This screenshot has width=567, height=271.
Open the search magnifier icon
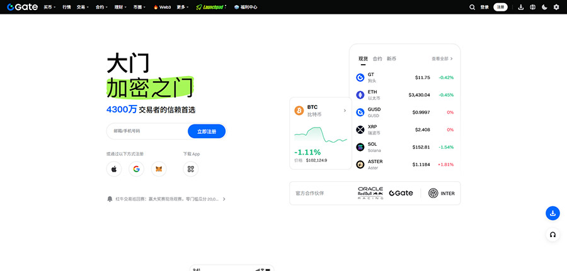tap(472, 7)
